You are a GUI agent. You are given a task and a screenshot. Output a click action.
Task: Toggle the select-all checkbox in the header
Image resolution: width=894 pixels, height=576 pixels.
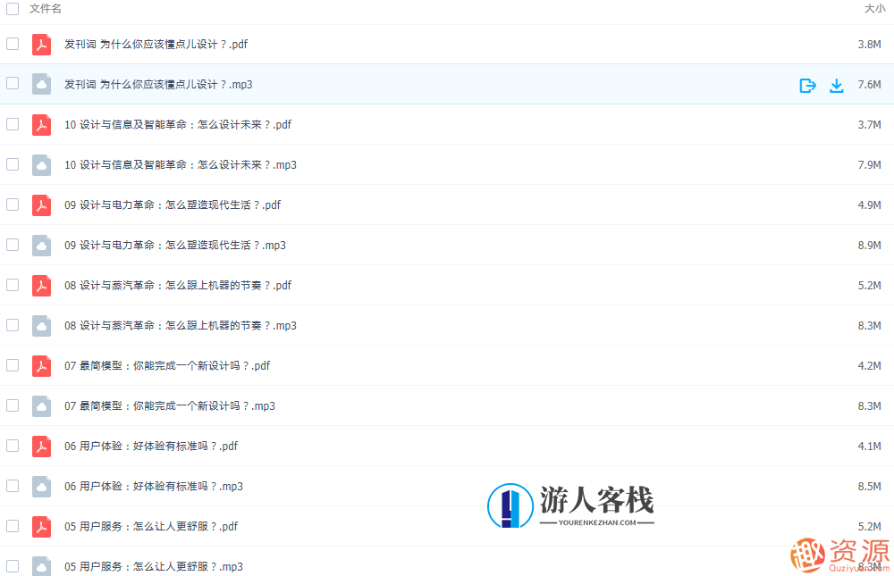(x=13, y=8)
